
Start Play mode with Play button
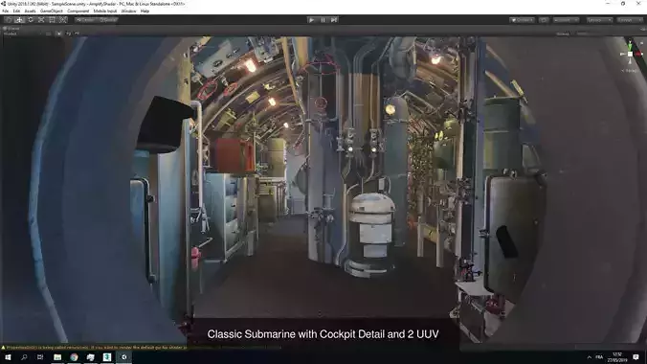click(311, 20)
